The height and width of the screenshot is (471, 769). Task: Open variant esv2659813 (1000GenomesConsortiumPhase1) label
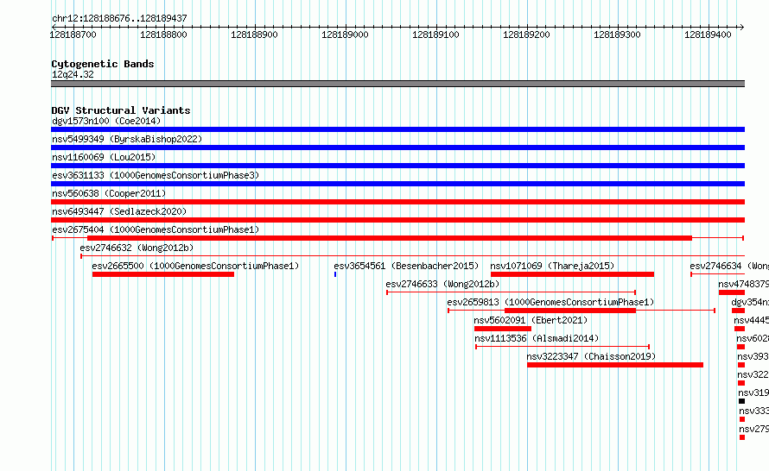pyautogui.click(x=550, y=302)
